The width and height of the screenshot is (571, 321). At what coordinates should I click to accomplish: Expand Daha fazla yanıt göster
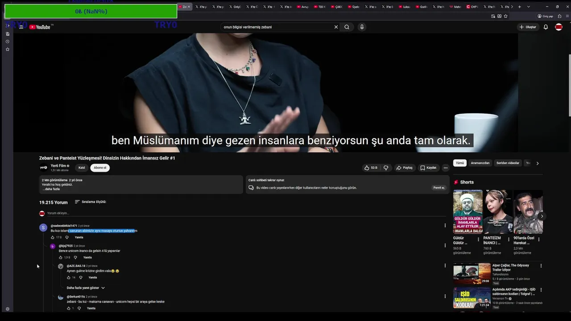(x=86, y=288)
